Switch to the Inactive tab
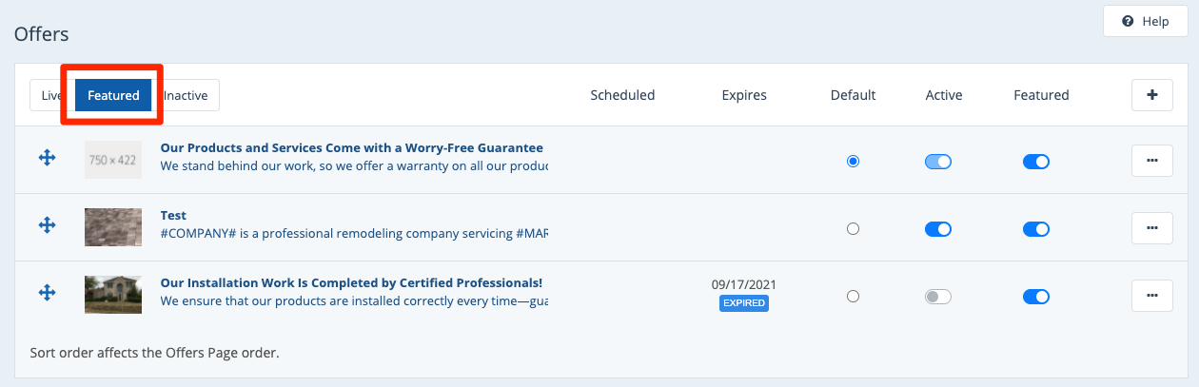 coord(189,95)
